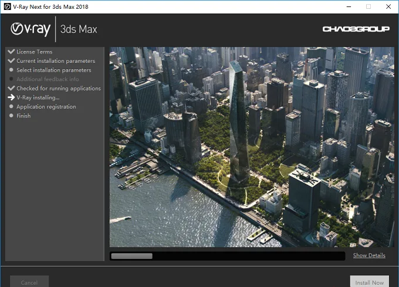This screenshot has width=399, height=287.
Task: Click the Install Now button
Action: 370,282
